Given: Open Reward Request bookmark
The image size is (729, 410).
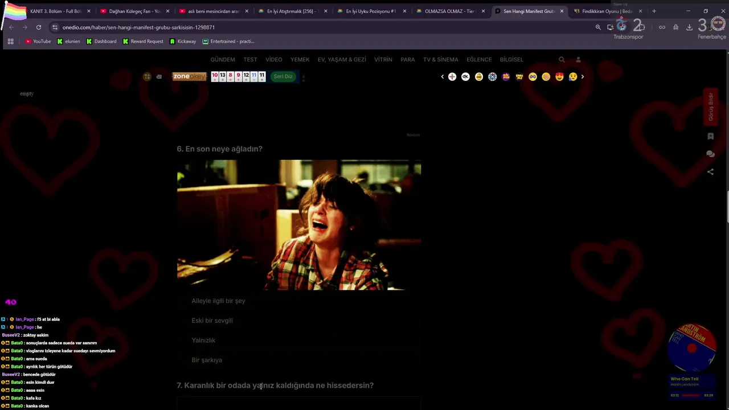Looking at the screenshot, I should [x=143, y=42].
